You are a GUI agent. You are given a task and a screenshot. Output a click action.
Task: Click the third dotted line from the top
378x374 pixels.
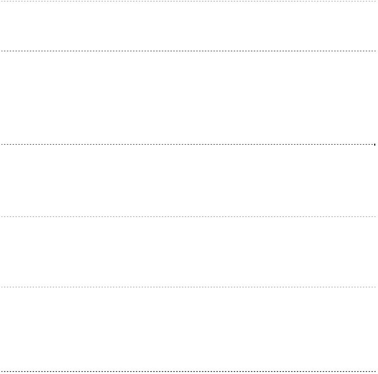click(189, 144)
